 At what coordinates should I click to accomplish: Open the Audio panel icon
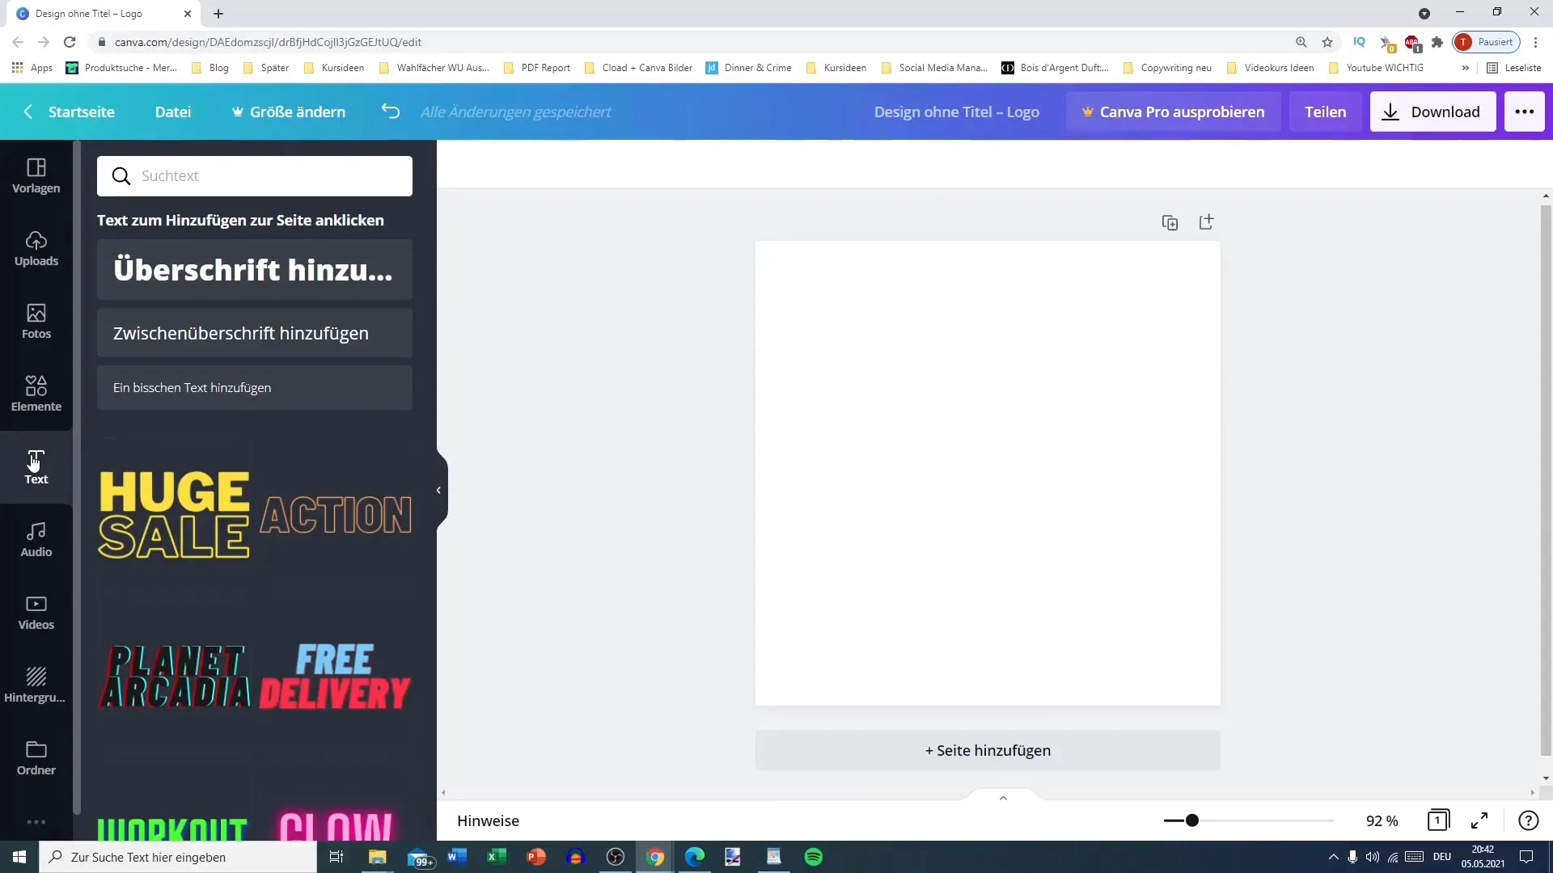click(x=36, y=539)
